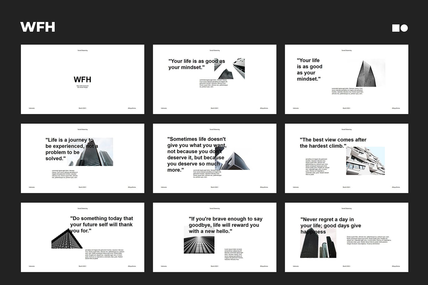The image size is (428, 285).
Task: Click the white square logo icon
Action: click(x=396, y=28)
